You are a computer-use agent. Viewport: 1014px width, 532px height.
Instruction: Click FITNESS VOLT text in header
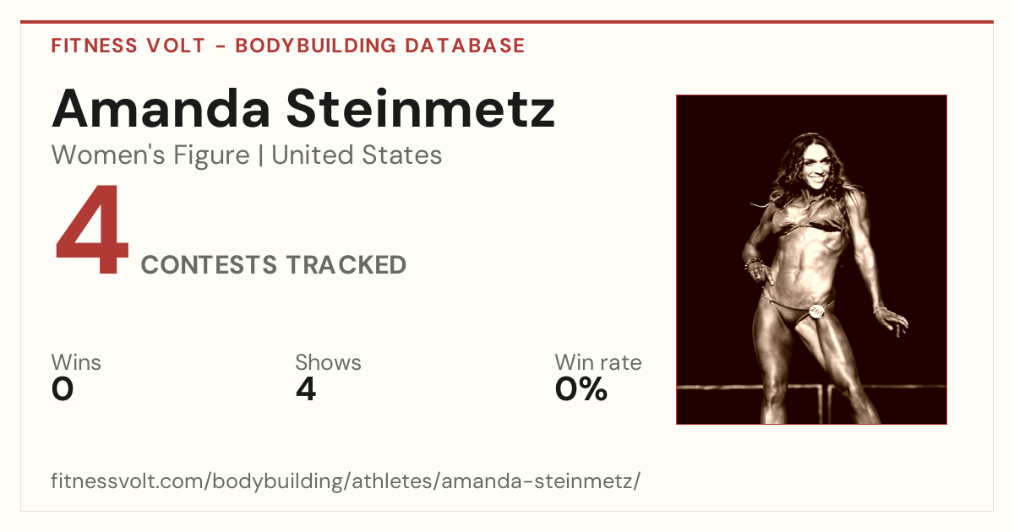[128, 46]
